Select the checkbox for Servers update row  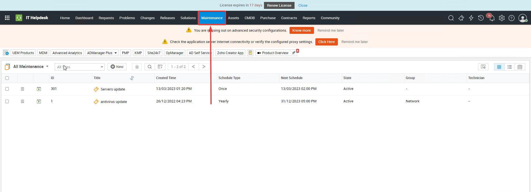7,89
